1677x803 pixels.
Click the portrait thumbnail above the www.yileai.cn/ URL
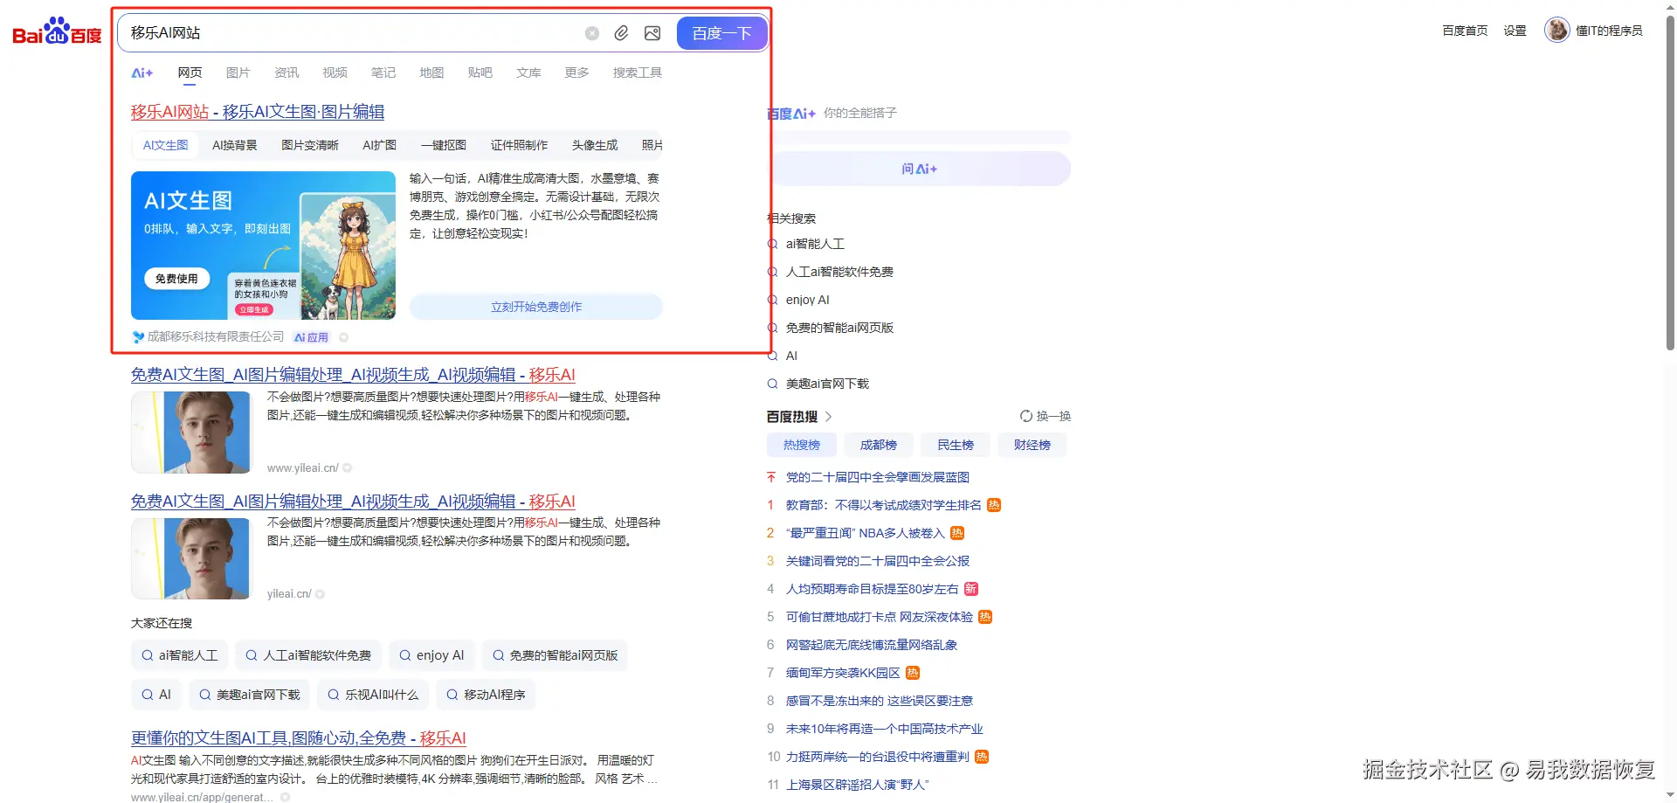191,433
